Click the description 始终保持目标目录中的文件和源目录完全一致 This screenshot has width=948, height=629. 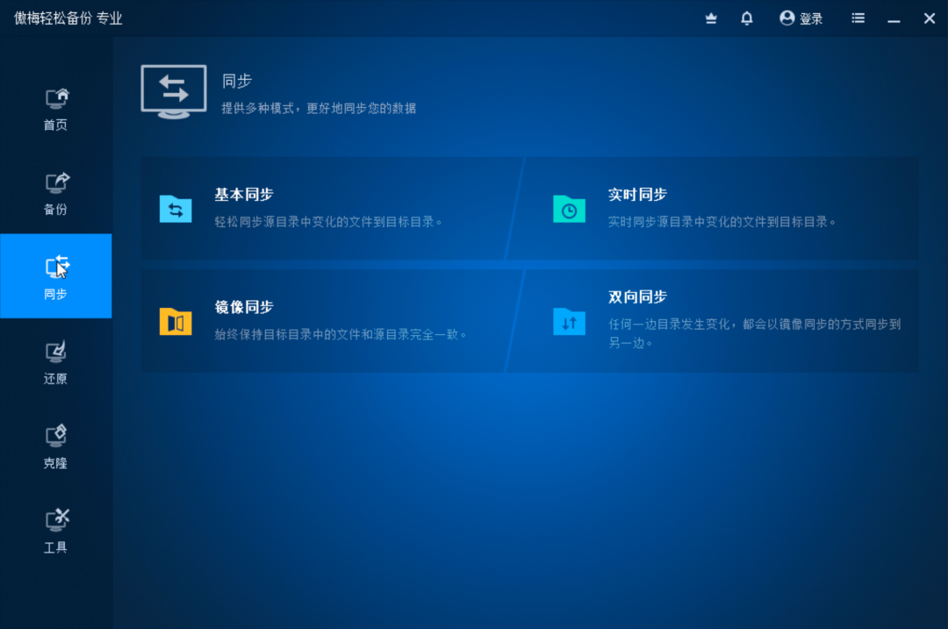tap(341, 334)
